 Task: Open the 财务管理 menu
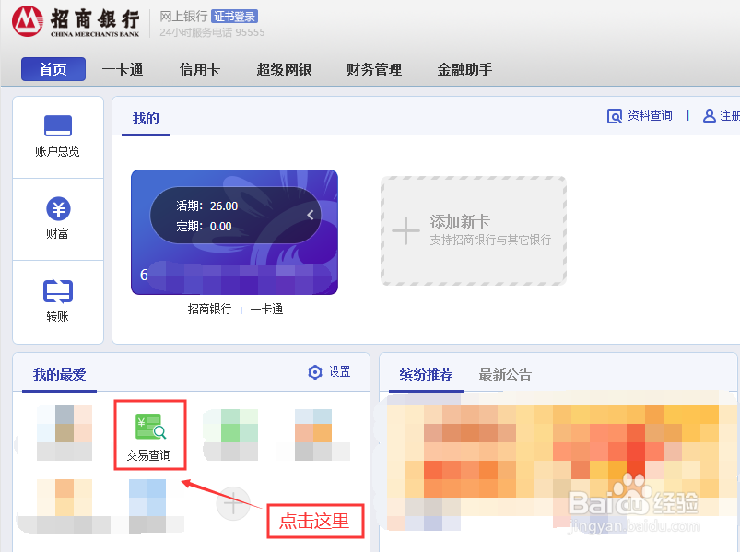coord(374,69)
